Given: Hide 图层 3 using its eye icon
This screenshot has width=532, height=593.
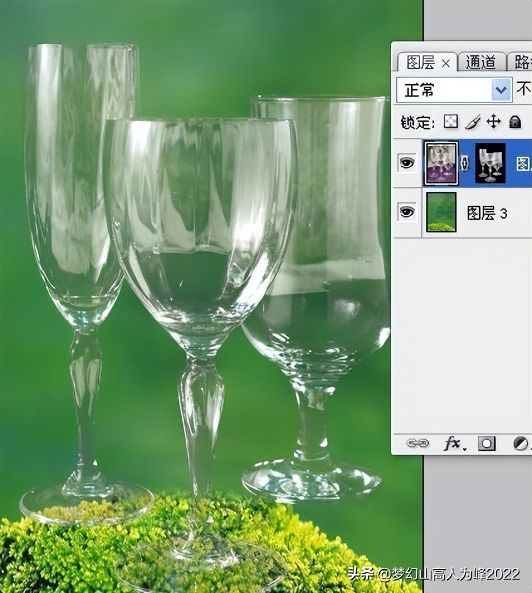Looking at the screenshot, I should click(407, 212).
